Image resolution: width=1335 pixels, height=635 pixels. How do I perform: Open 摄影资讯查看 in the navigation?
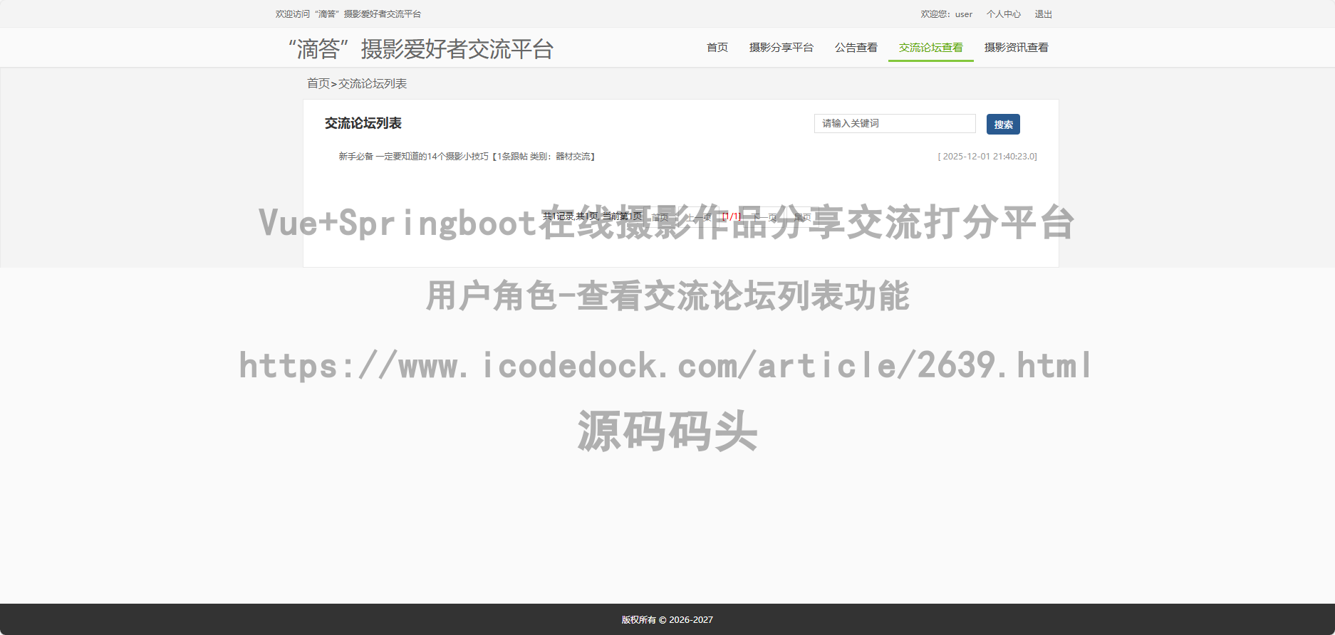[1016, 48]
